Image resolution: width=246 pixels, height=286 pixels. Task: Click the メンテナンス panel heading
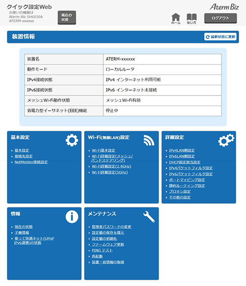(102, 214)
